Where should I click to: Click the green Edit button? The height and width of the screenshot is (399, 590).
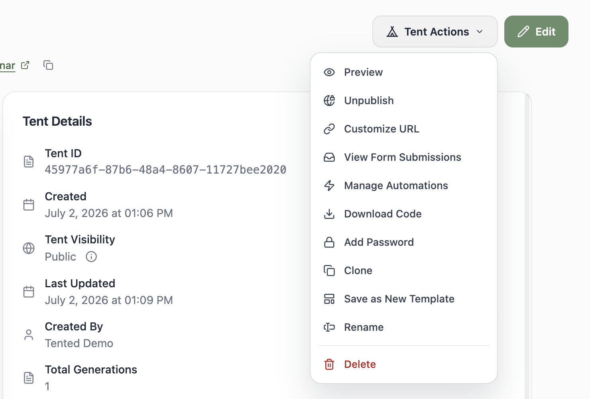[x=536, y=32]
